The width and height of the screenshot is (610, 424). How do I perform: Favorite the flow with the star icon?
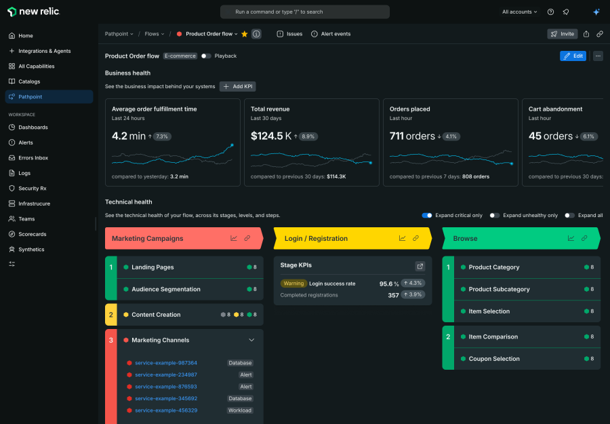(244, 34)
